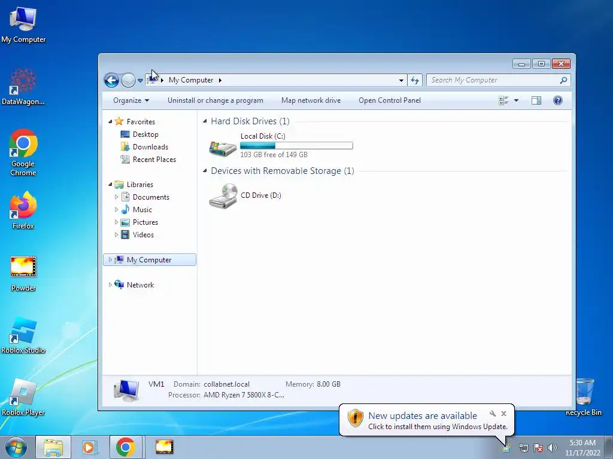Go back with the Explorer back arrow
613x459 pixels.
[x=111, y=81]
